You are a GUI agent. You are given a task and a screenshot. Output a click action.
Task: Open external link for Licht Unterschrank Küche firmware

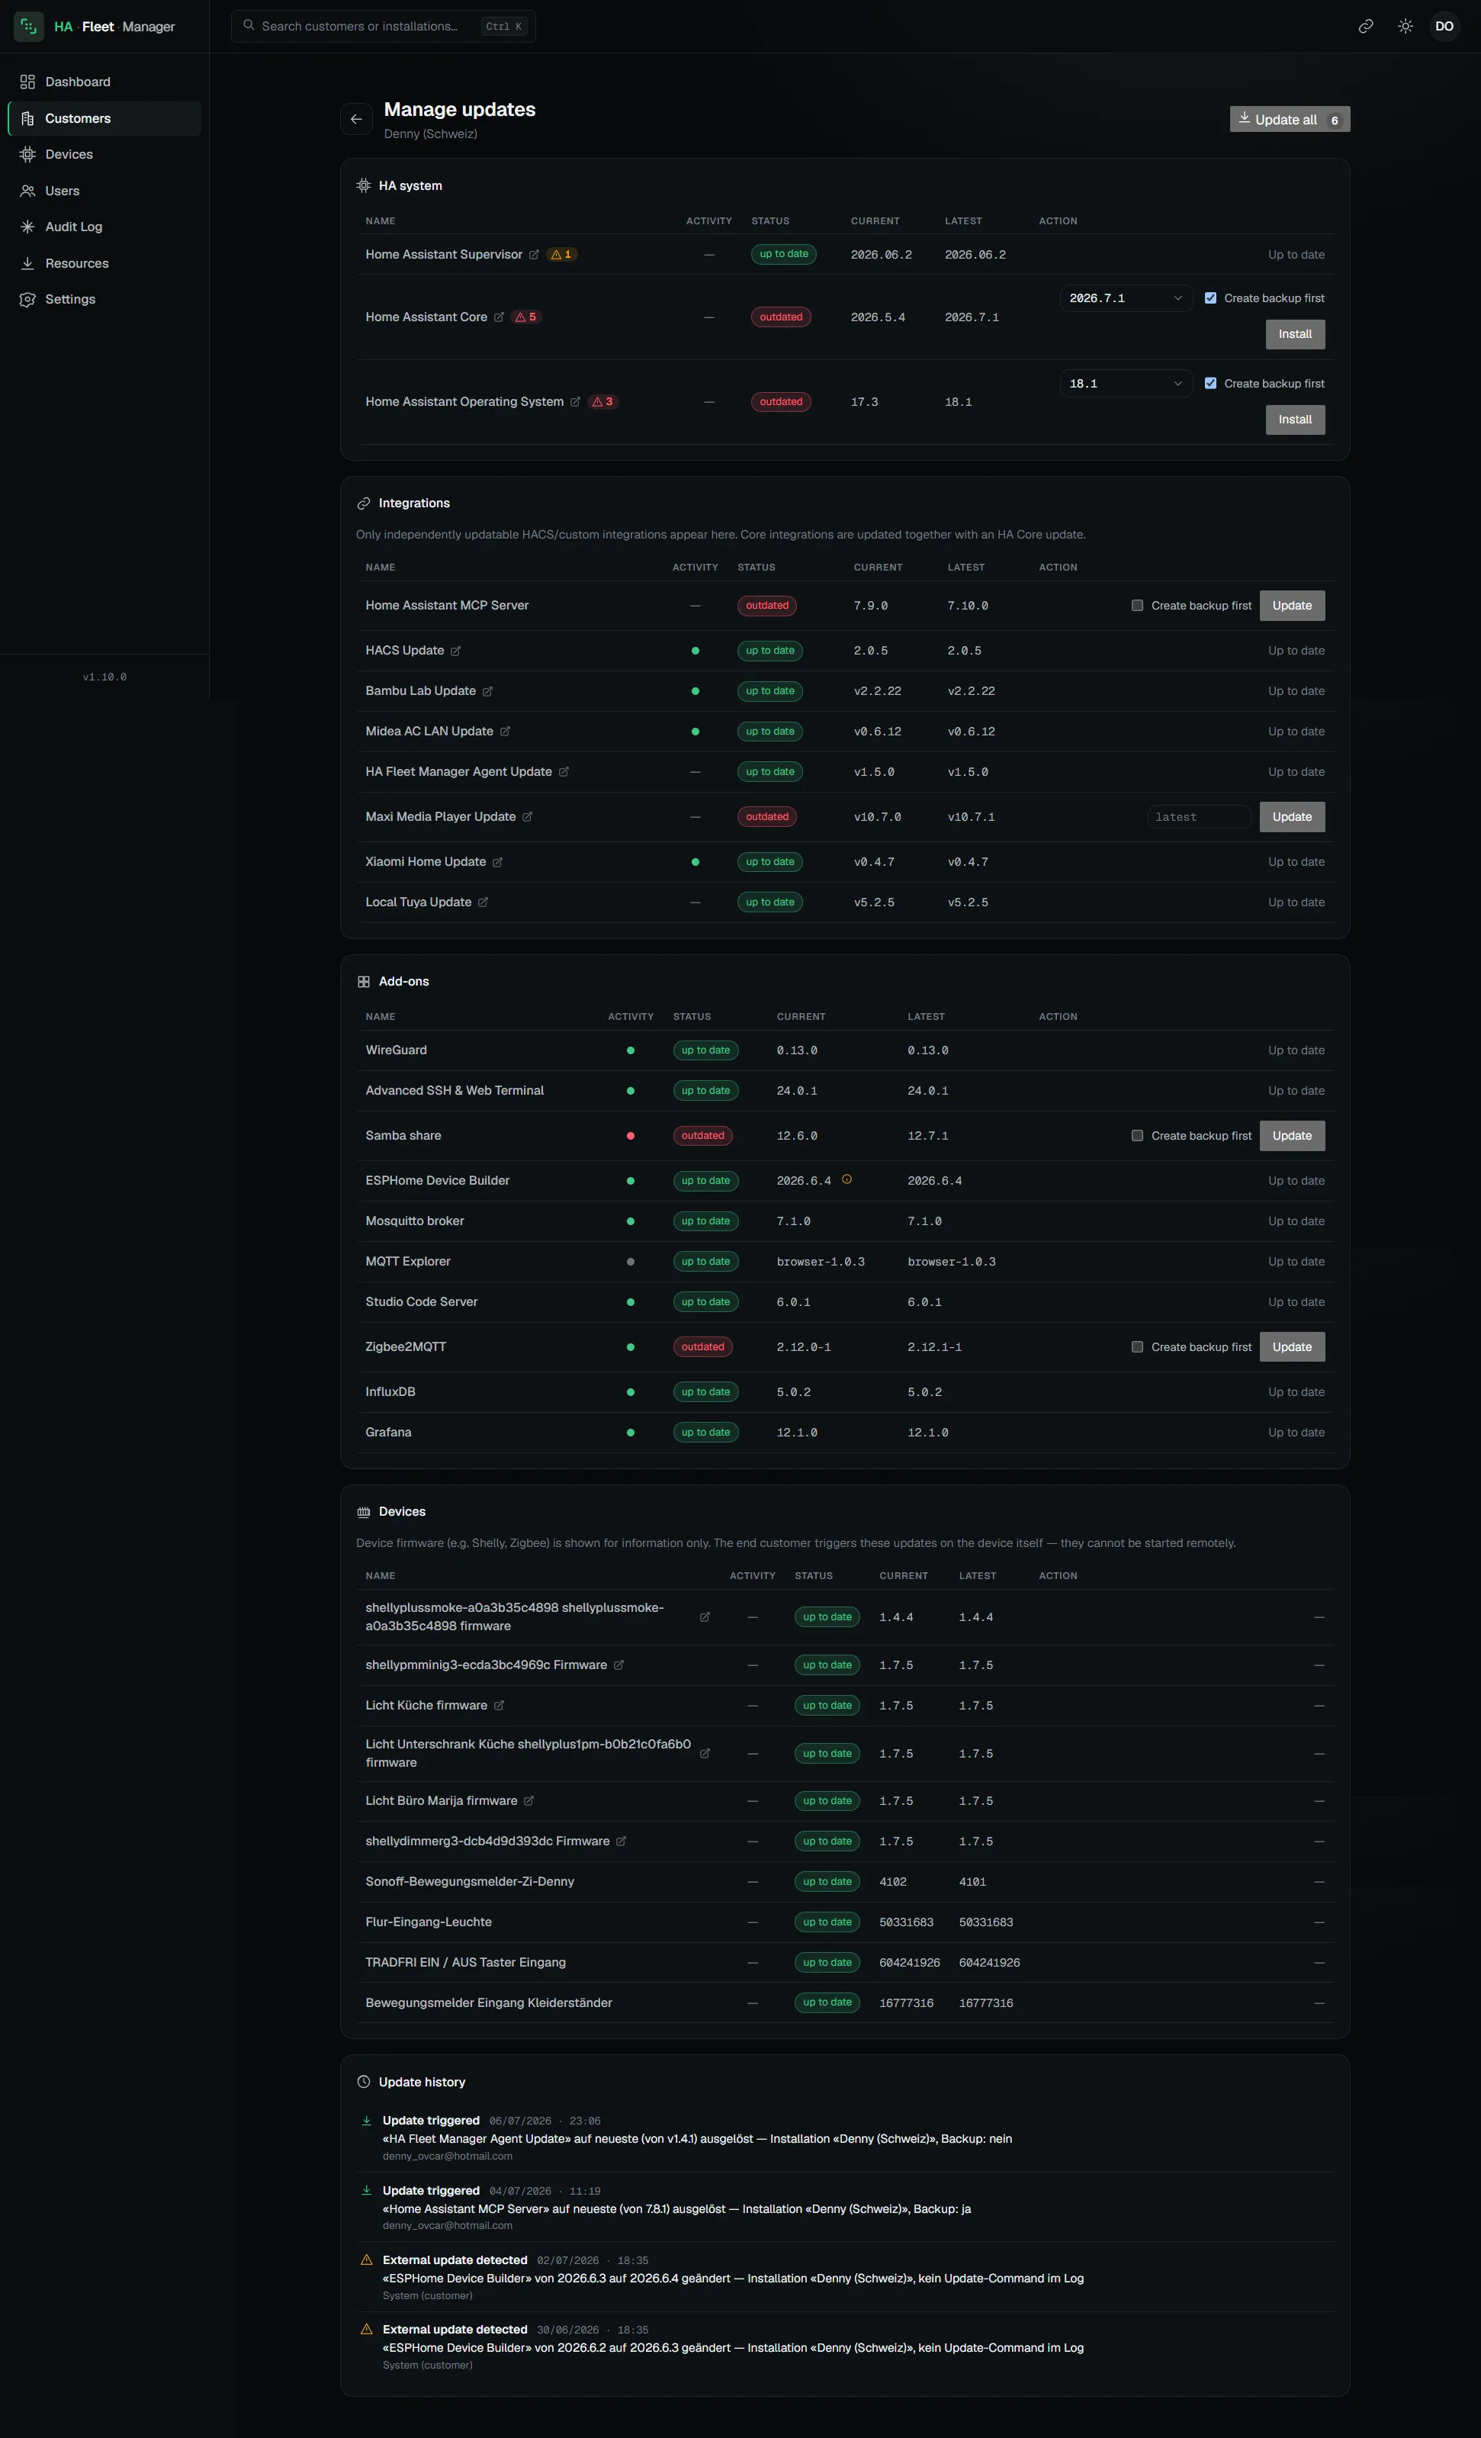[705, 1753]
